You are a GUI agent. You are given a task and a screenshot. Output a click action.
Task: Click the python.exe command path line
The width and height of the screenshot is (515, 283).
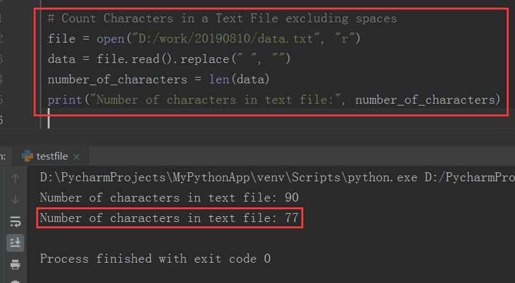[277, 177]
